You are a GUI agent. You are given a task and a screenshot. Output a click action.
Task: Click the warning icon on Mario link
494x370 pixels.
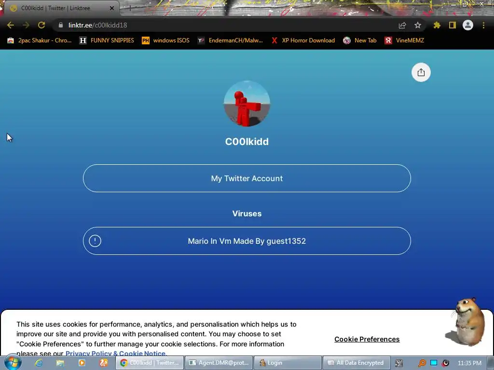pyautogui.click(x=95, y=241)
